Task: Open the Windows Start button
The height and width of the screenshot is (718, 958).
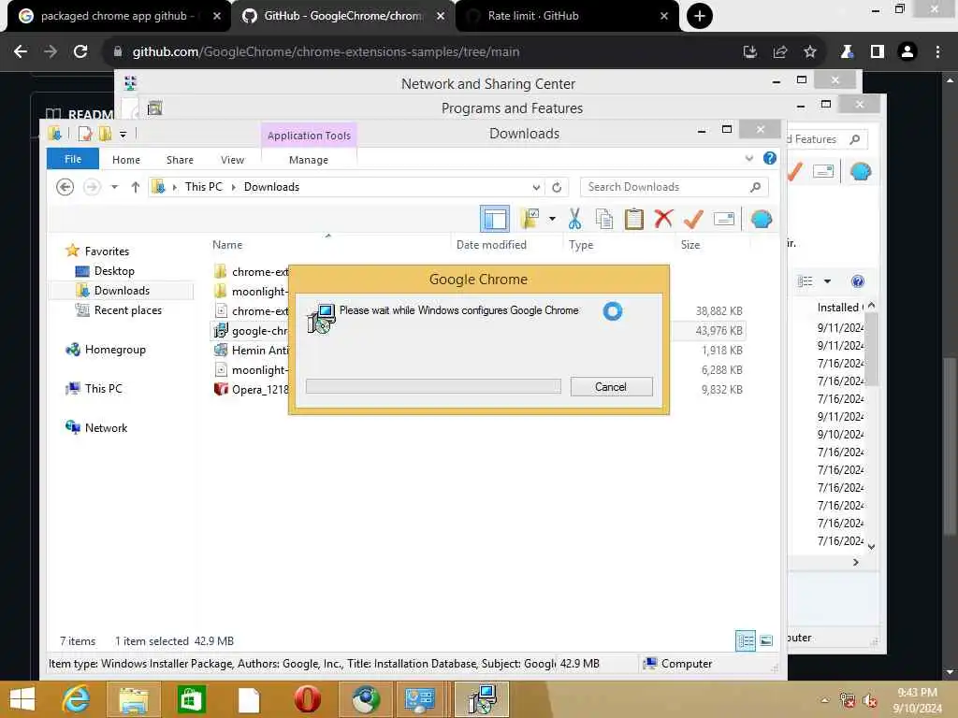Action: [22, 699]
